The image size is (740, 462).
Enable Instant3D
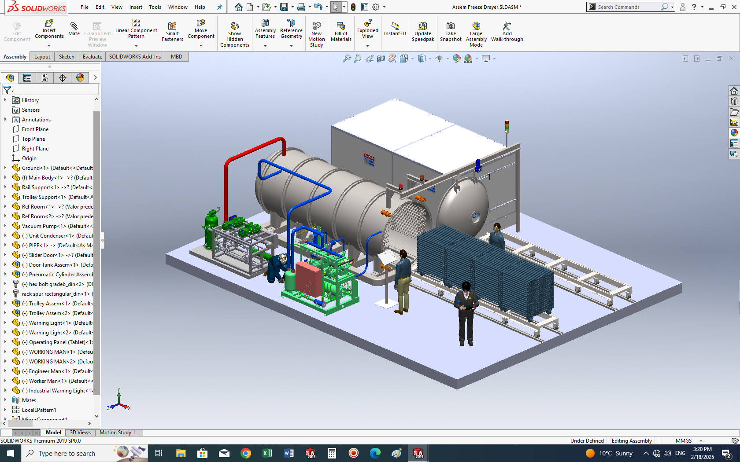point(395,29)
